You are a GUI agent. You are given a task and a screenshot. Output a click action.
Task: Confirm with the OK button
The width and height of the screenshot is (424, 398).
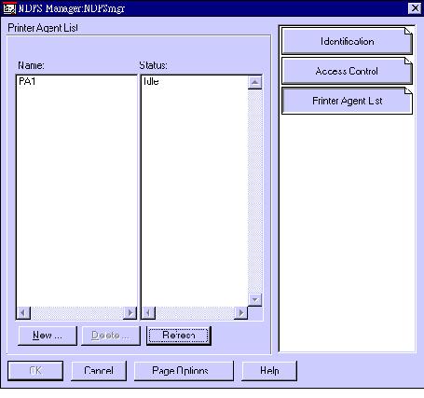pos(35,370)
